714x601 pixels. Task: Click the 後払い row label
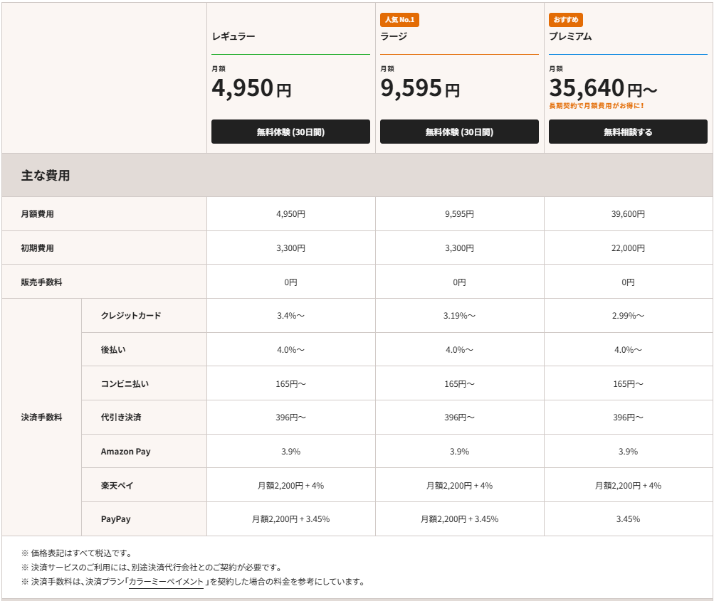pos(113,349)
